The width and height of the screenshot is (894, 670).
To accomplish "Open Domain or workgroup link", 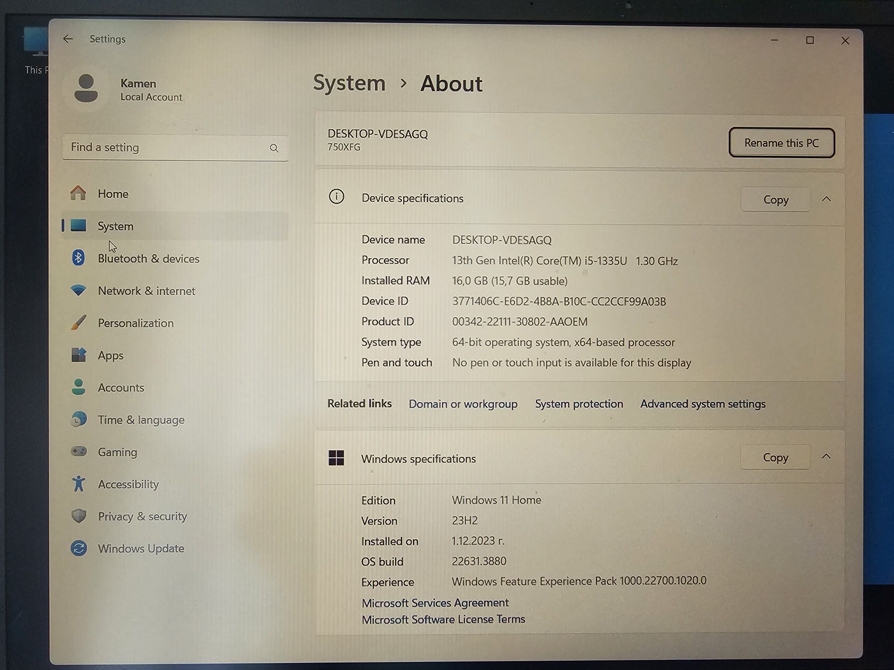I will click(463, 404).
